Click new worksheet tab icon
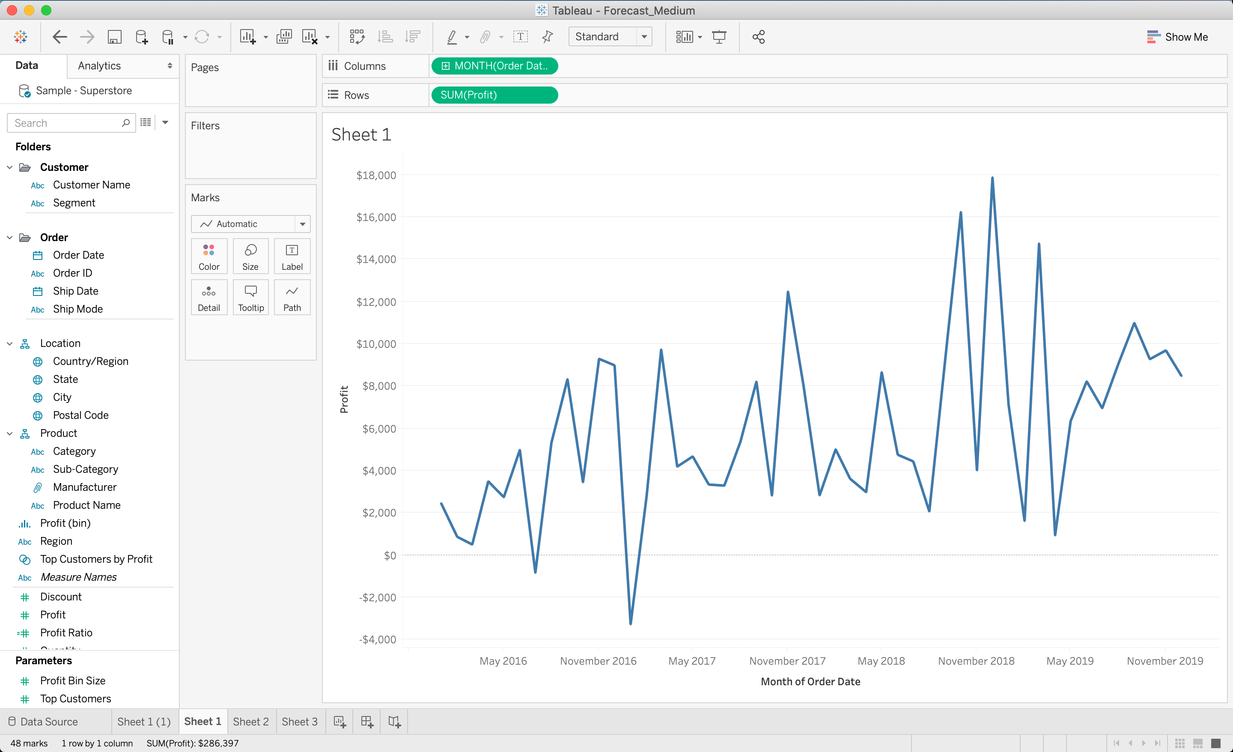Viewport: 1233px width, 752px height. pyautogui.click(x=340, y=722)
